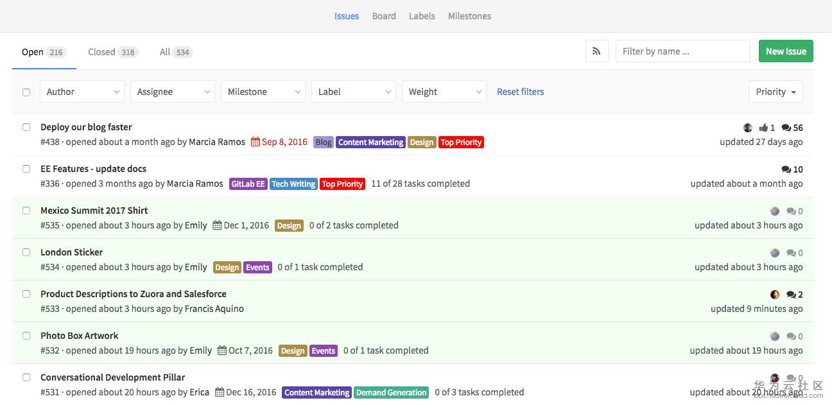832x405 pixels.
Task: Expand the Author filter dropdown
Action: [82, 92]
